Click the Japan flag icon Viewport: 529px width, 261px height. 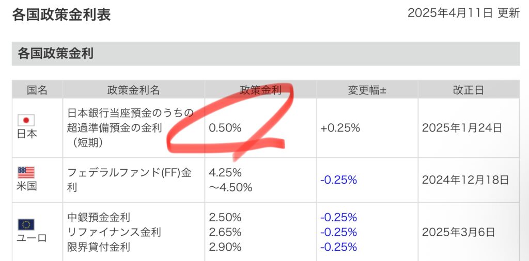coord(26,120)
